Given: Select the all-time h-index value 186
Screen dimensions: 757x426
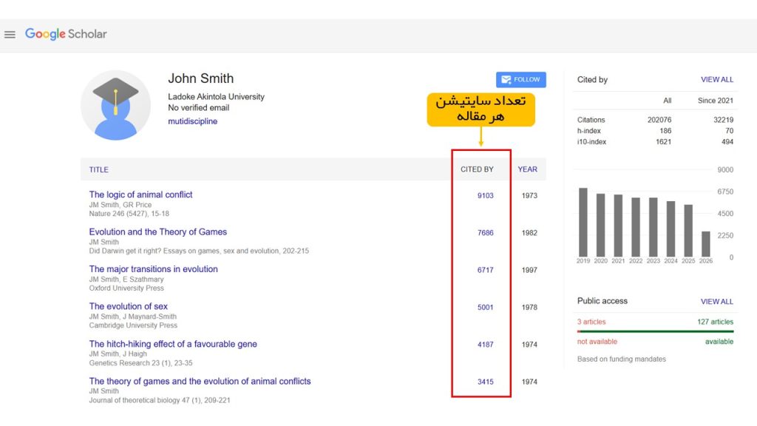Looking at the screenshot, I should 666,131.
